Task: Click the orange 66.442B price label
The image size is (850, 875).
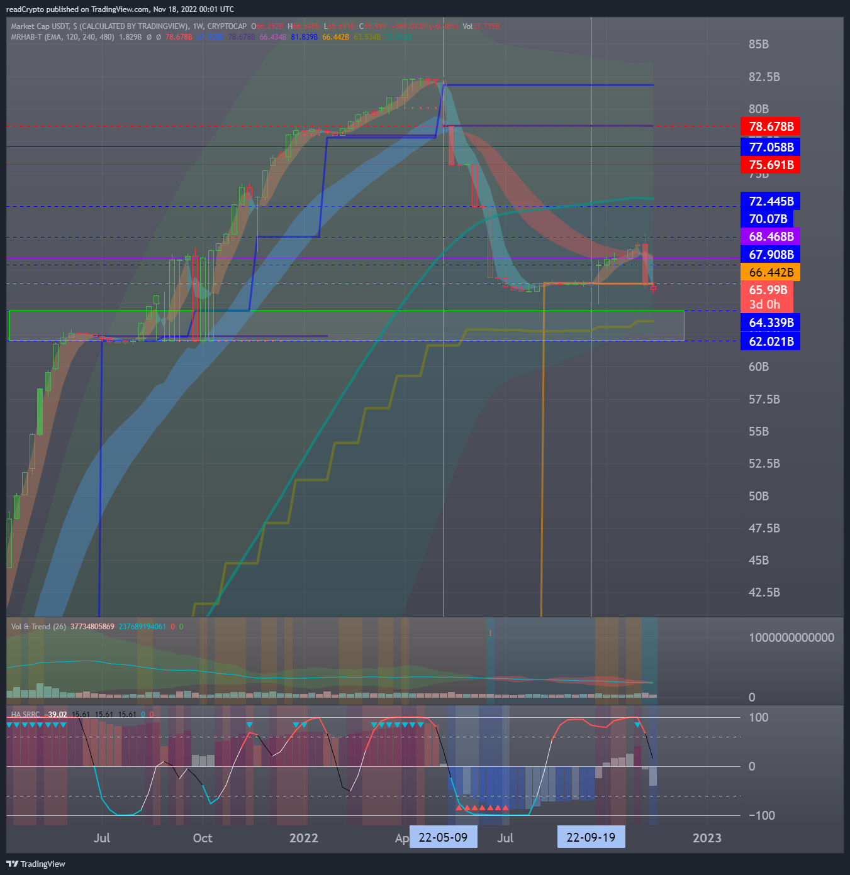Action: [771, 272]
